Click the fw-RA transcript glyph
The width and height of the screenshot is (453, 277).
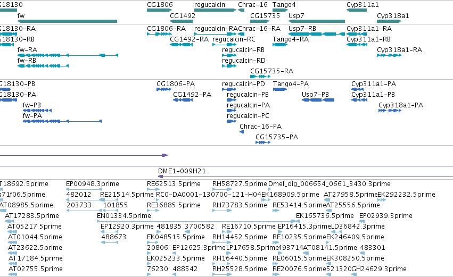(68, 55)
